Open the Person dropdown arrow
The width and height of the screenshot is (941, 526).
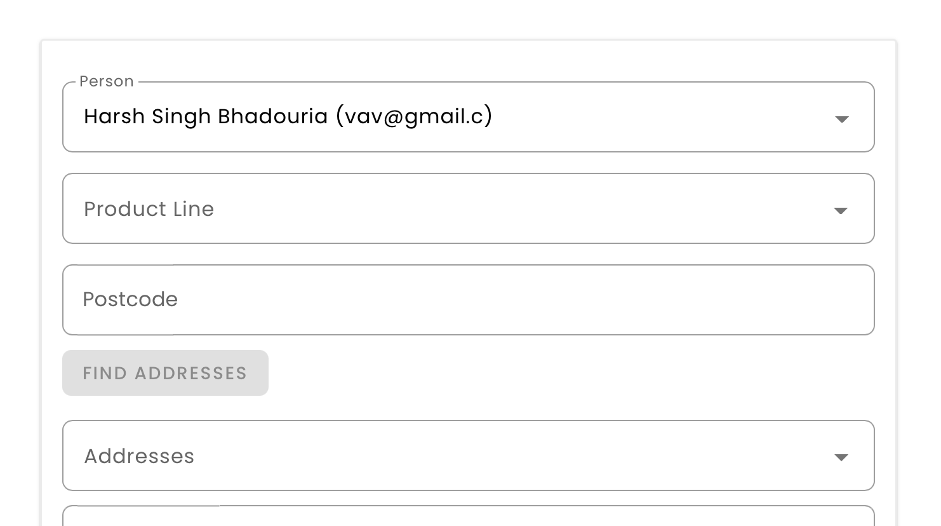pos(841,119)
